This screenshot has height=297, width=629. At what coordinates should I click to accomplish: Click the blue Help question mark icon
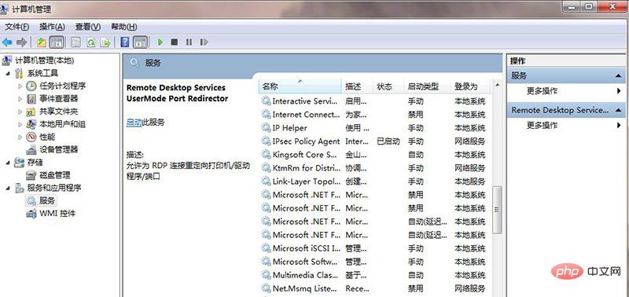[x=125, y=42]
